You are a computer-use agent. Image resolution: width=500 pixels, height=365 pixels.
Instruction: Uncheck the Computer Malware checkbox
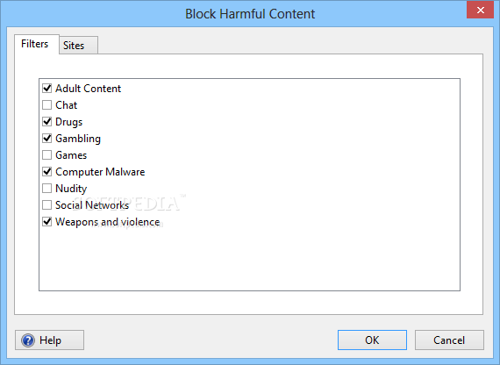(46, 172)
